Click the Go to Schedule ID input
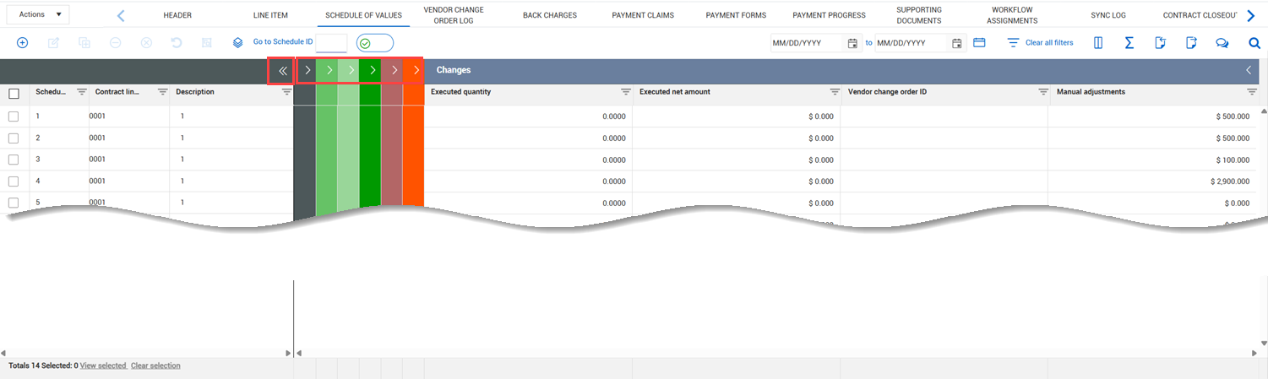1268x379 pixels. (x=331, y=43)
